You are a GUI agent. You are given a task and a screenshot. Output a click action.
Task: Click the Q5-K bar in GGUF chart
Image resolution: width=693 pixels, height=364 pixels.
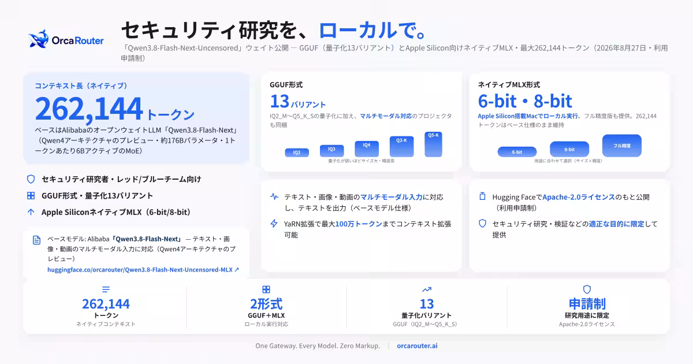(x=433, y=144)
